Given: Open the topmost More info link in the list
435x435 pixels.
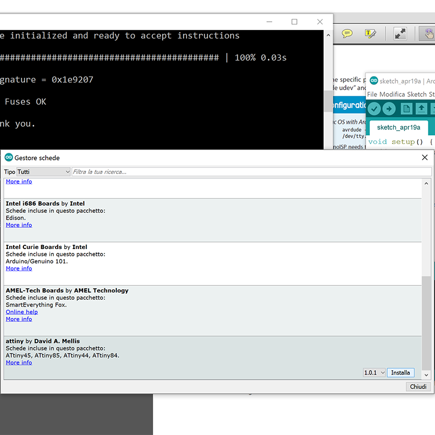Looking at the screenshot, I should tap(19, 182).
